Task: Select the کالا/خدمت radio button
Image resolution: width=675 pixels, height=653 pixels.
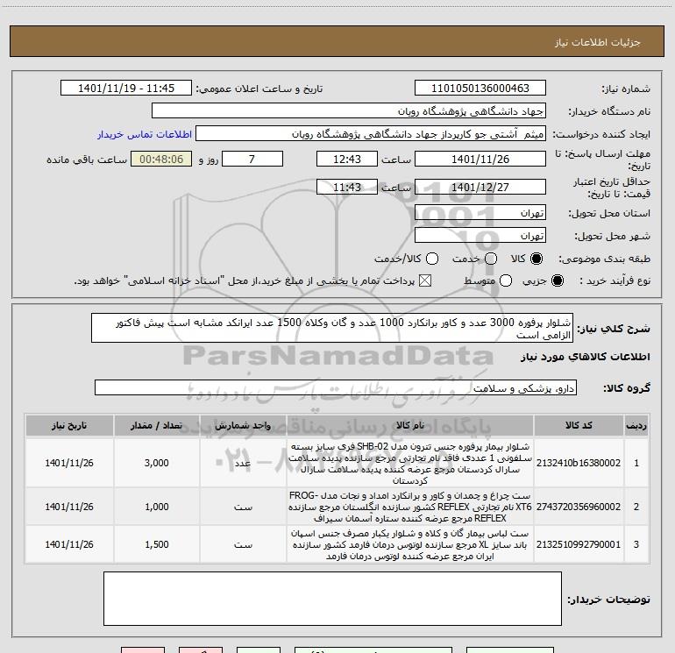Action: point(432,259)
